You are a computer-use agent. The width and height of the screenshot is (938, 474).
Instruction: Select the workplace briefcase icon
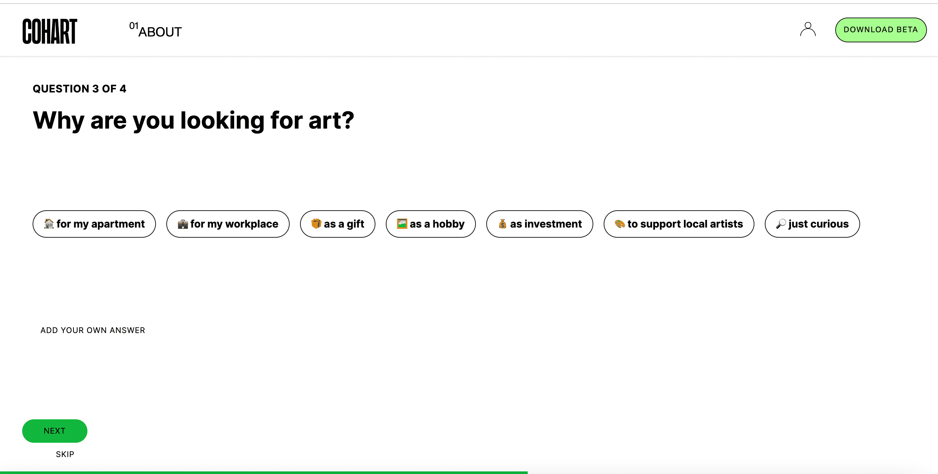click(182, 224)
